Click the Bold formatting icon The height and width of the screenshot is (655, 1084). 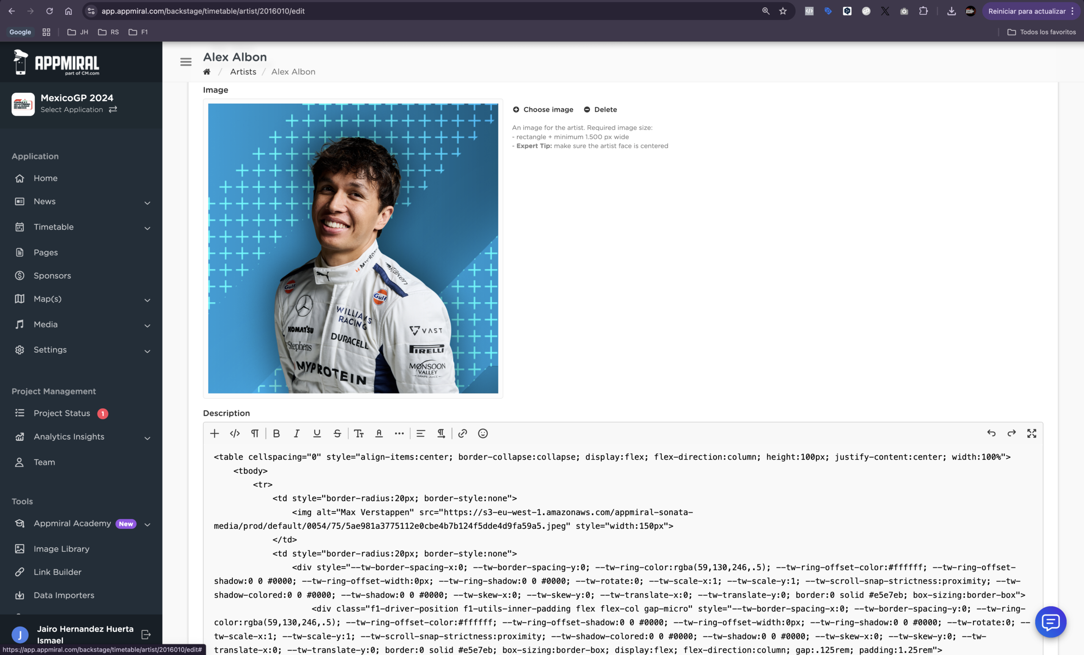[x=276, y=433]
